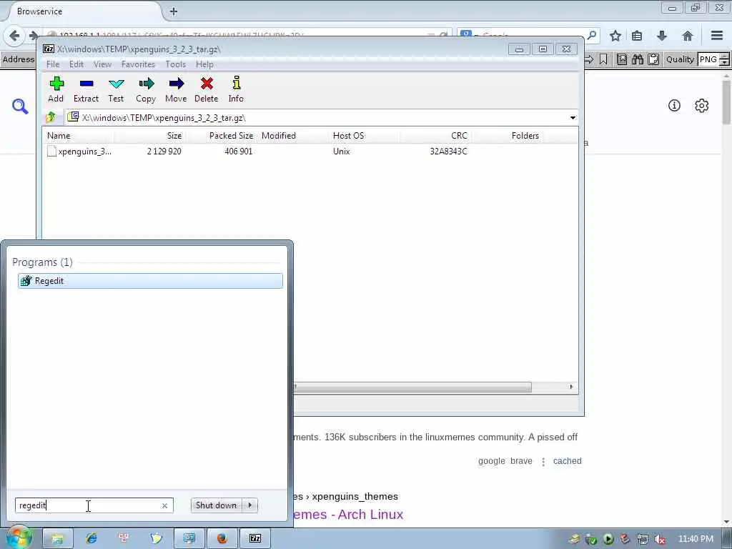Open the View menu in 7-Zip
This screenshot has height=549, width=732.
tap(102, 64)
